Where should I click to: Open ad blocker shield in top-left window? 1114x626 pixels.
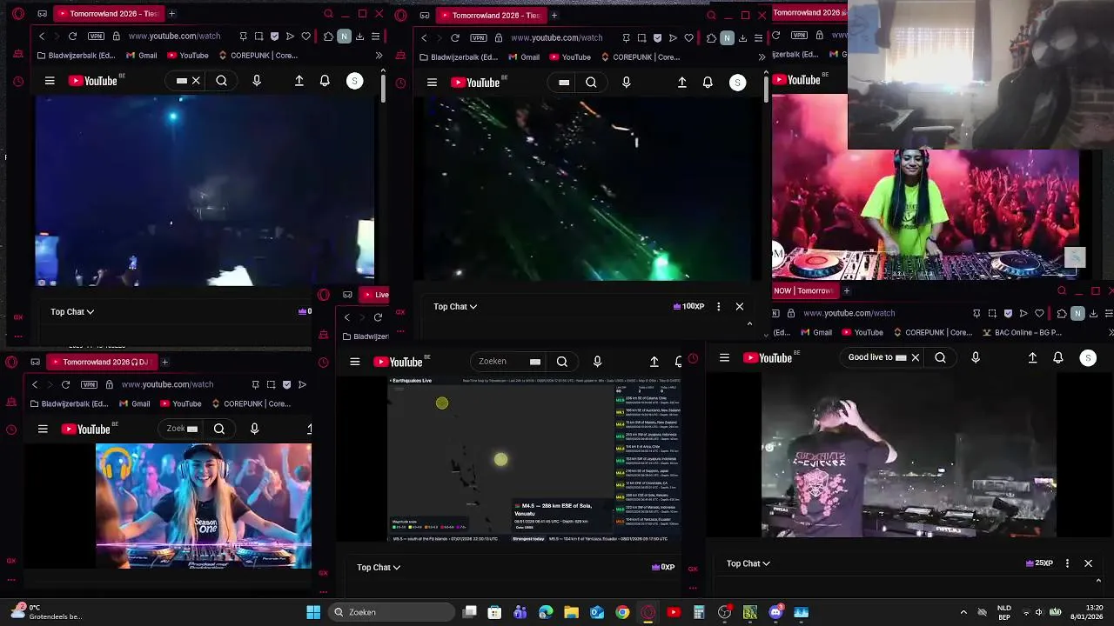274,37
